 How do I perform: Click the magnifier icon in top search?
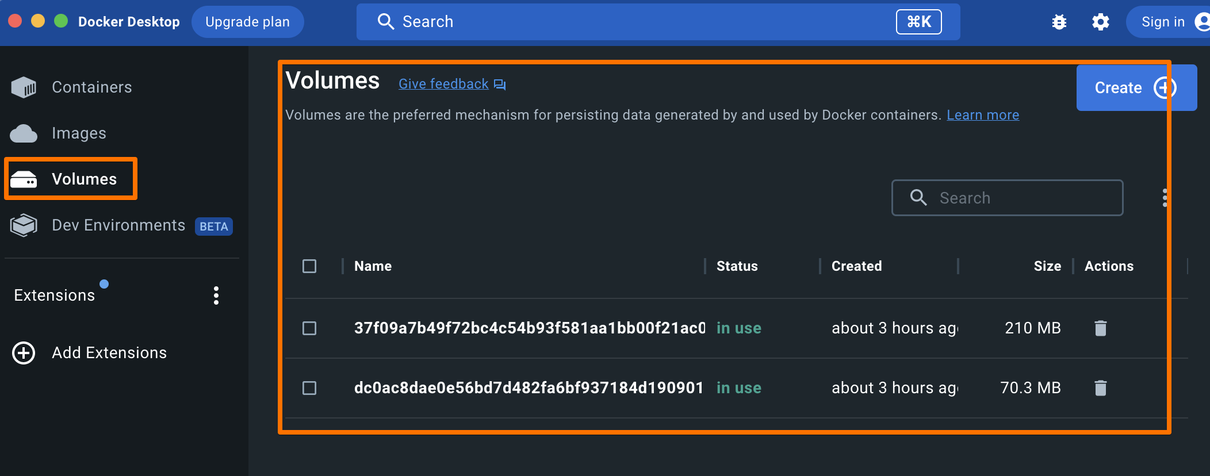385,22
